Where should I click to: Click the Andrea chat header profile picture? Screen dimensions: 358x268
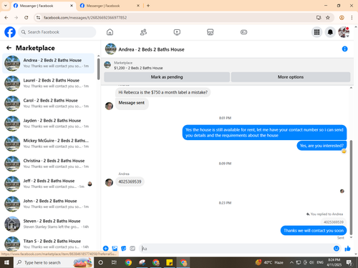(x=111, y=49)
